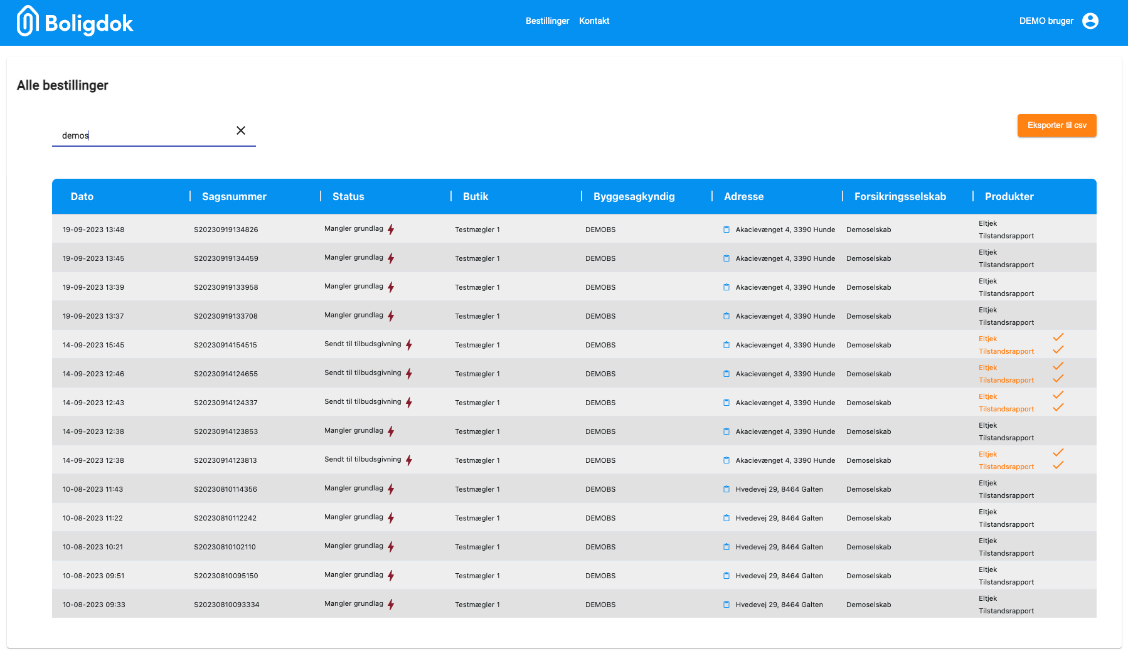Select case number S20230919134826
The height and width of the screenshot is (656, 1128).
(226, 230)
